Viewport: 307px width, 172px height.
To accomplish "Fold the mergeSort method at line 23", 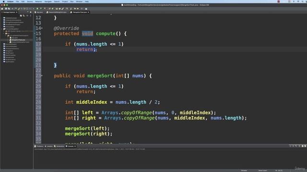I will tap(42, 75).
